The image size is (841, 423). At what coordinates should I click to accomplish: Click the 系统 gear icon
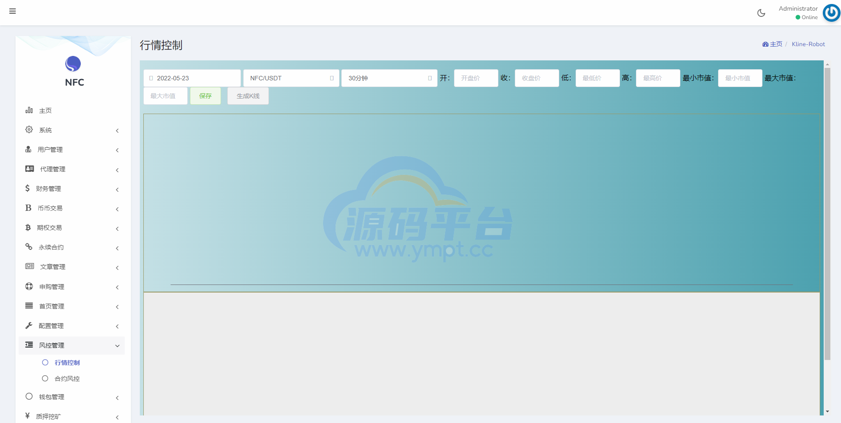29,130
